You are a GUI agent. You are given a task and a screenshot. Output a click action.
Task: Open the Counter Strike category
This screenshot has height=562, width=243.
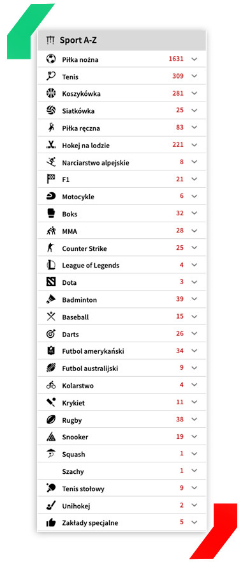[122, 248]
